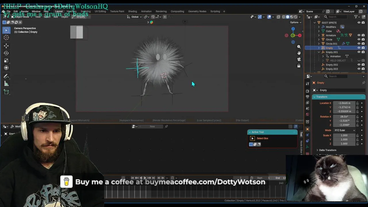Click lock camera to view padlock icon
The image size is (368, 207).
coord(299,66)
